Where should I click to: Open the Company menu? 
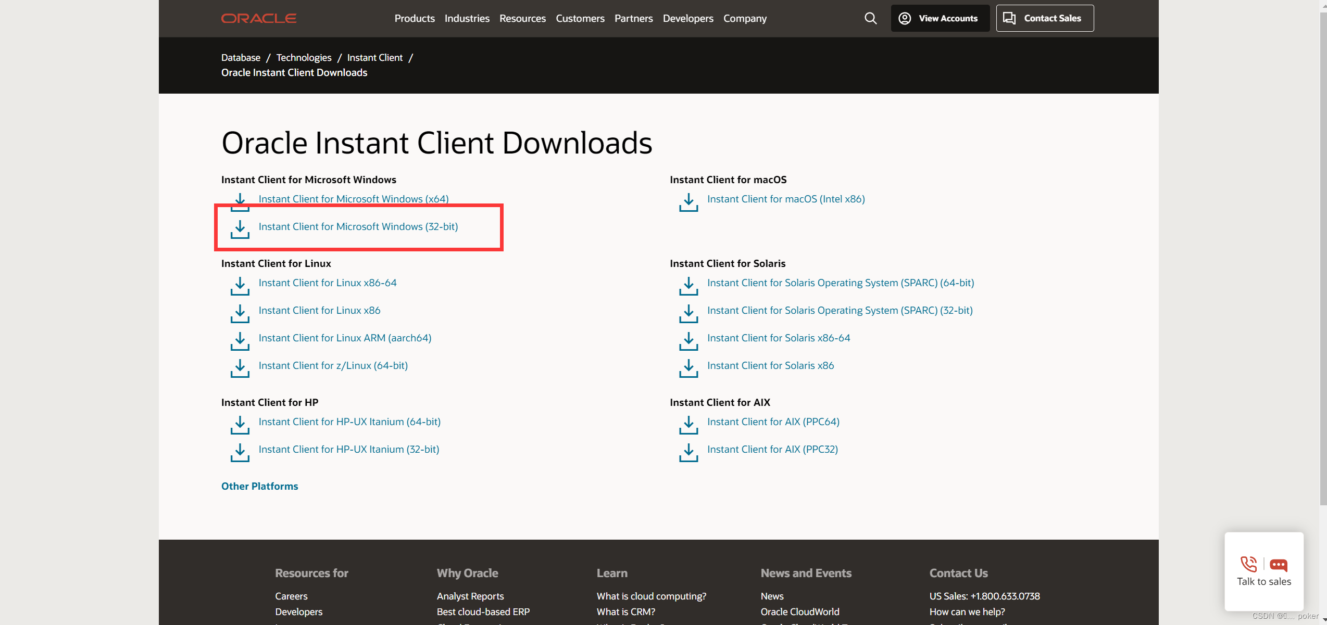click(x=745, y=18)
